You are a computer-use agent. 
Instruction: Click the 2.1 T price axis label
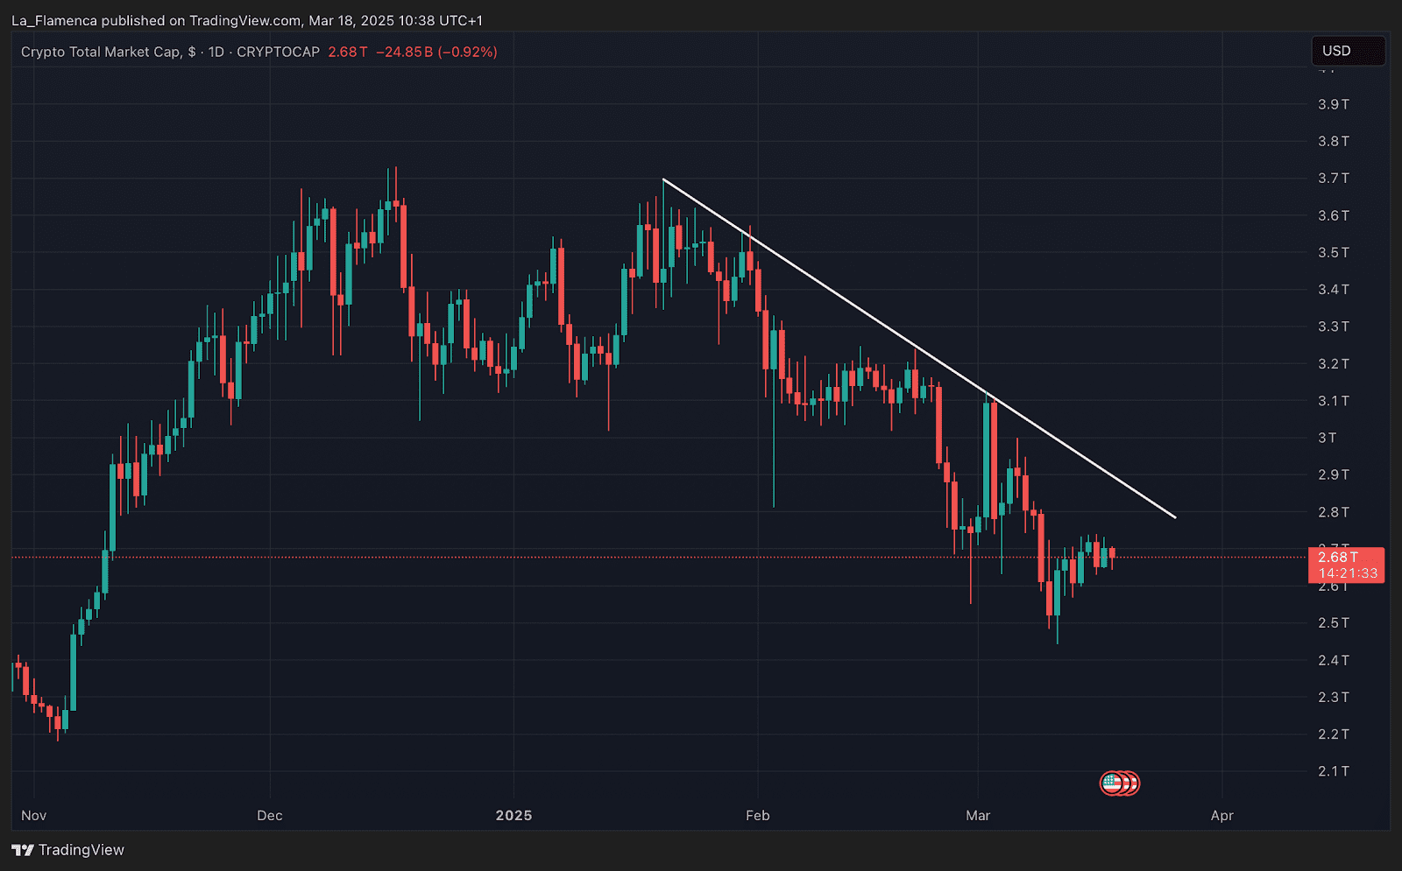[1334, 771]
